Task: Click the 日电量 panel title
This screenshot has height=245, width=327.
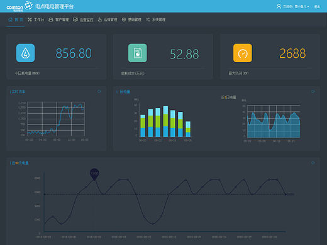Action: 125,92
